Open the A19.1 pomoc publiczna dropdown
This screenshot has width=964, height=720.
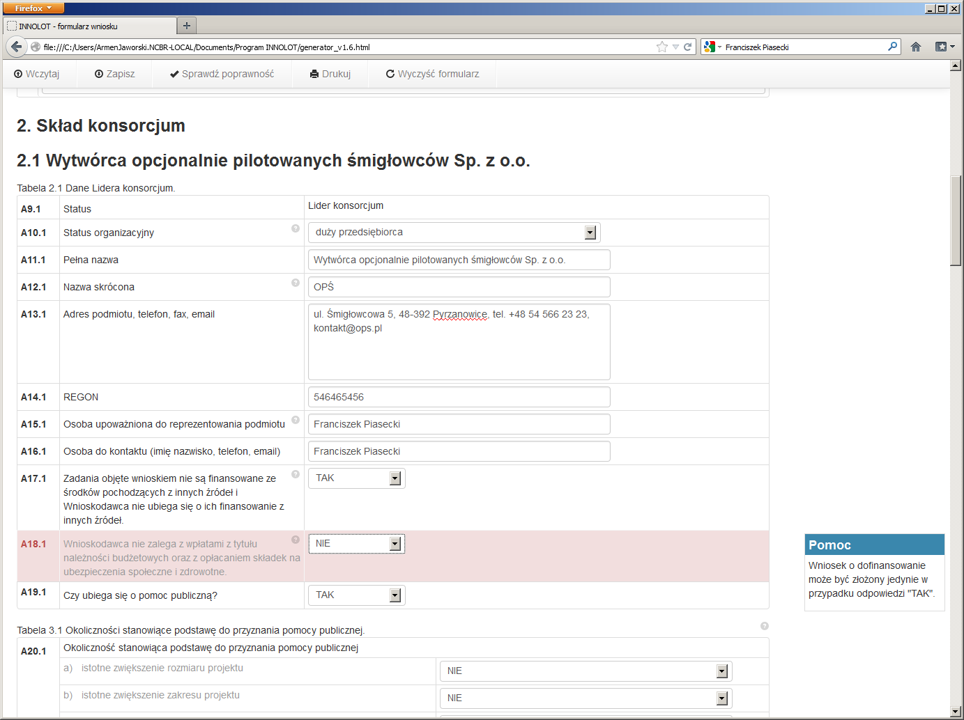coord(356,595)
